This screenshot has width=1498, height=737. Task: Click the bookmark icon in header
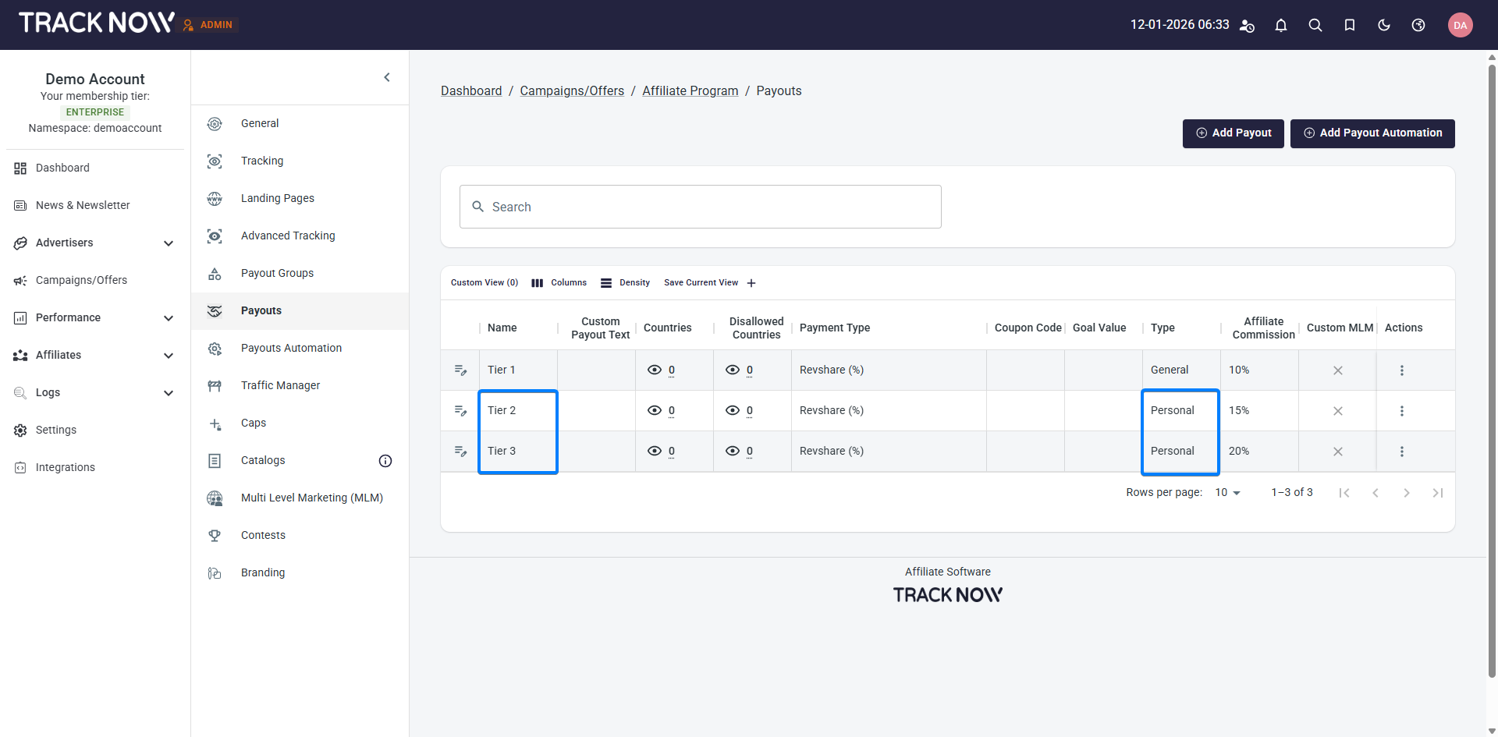1349,25
